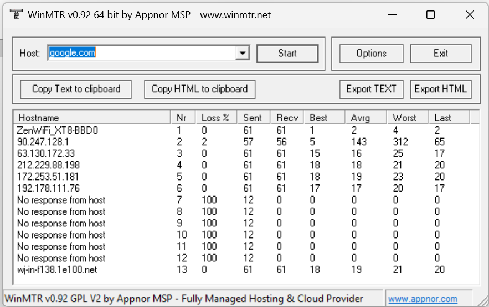
Task: Copy HTML to clipboard
Action: point(199,89)
